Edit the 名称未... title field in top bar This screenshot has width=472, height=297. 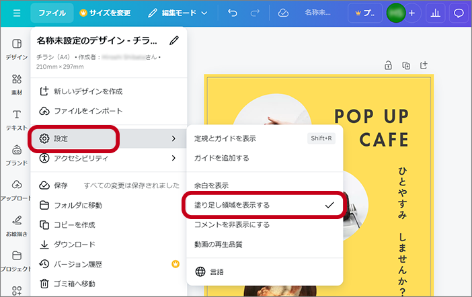[317, 13]
